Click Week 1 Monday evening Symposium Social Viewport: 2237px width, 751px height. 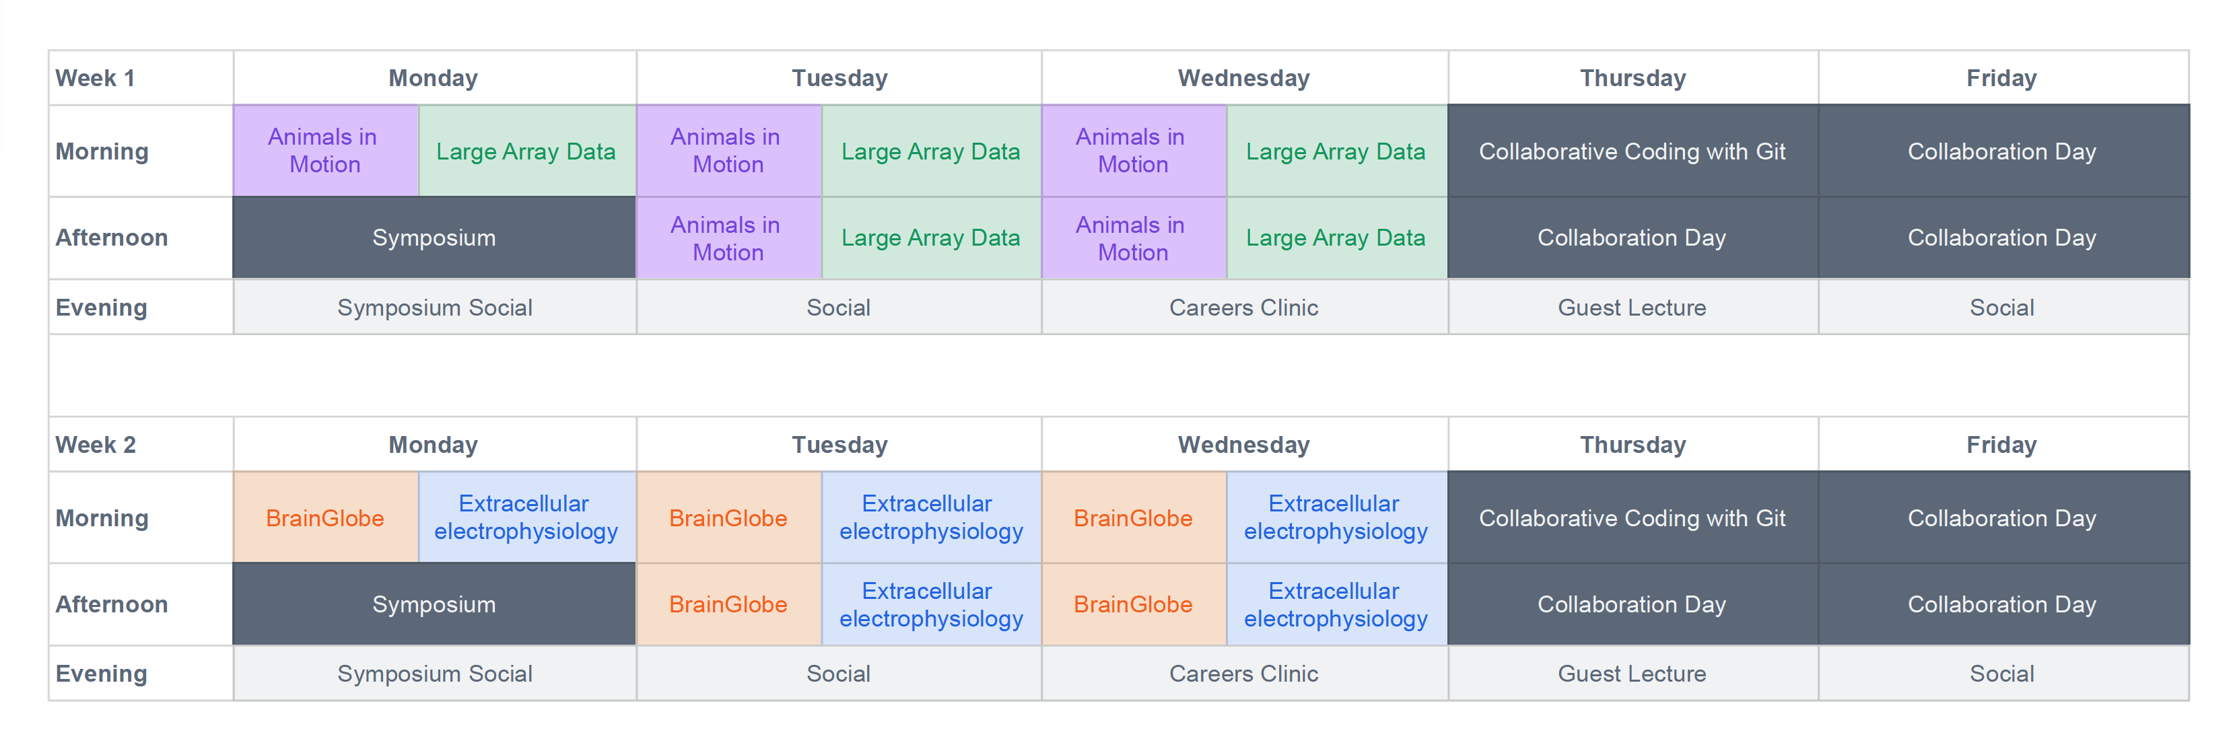(434, 308)
